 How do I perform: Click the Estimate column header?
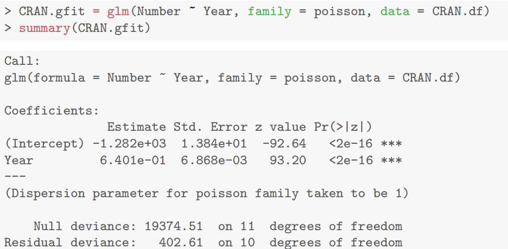point(137,127)
